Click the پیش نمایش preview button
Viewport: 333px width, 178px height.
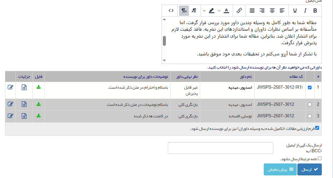[280, 169]
